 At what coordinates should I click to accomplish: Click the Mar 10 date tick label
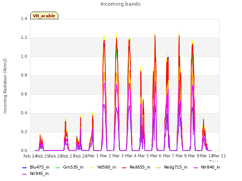[x=206, y=156]
